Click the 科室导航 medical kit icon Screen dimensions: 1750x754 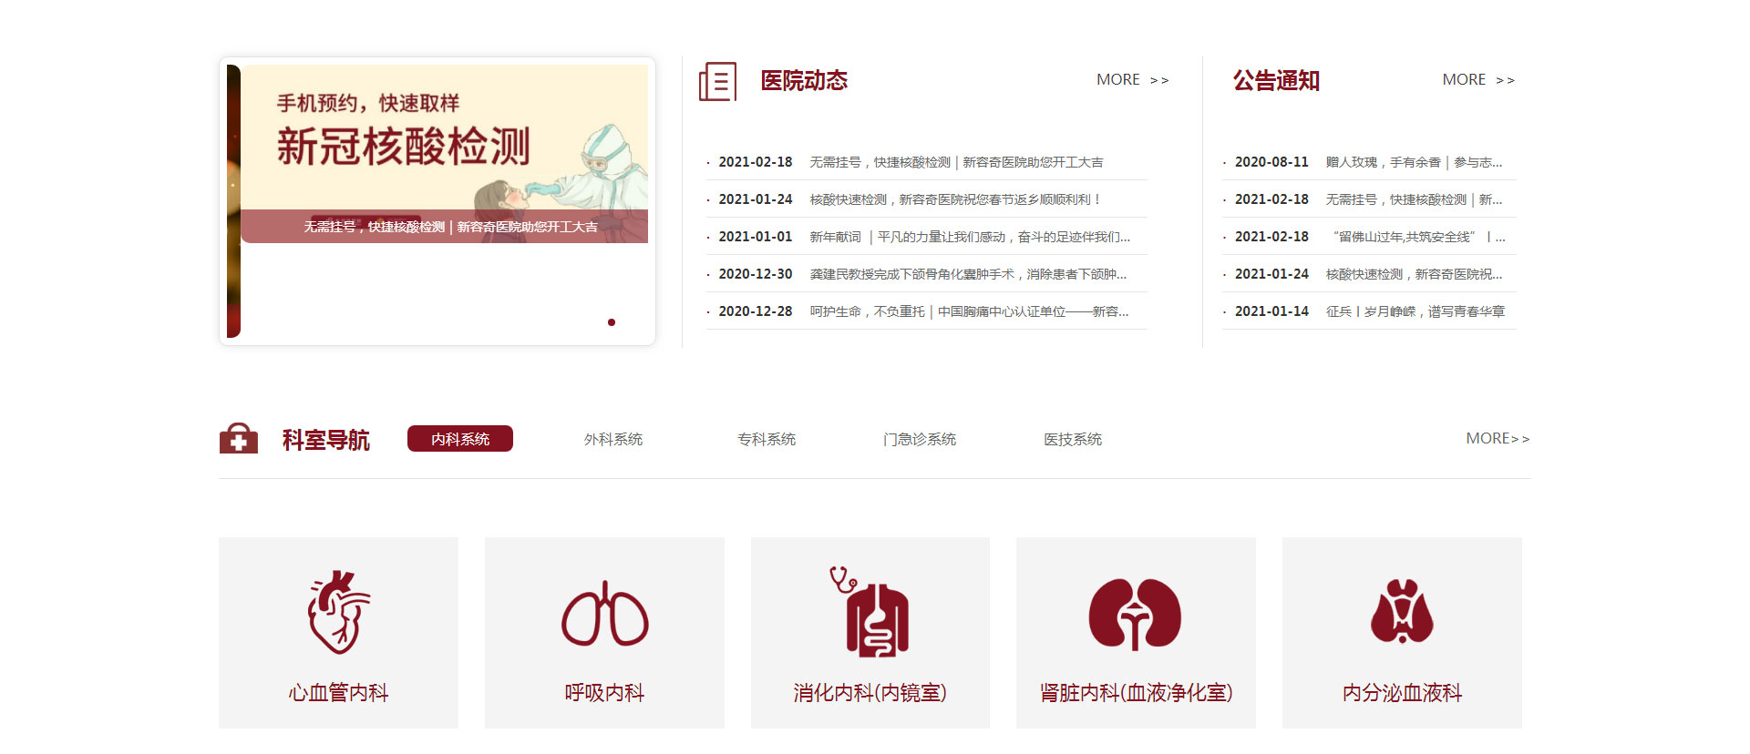coord(239,439)
